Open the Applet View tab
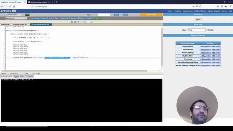This screenshot has height=131, width=233. [19, 77]
